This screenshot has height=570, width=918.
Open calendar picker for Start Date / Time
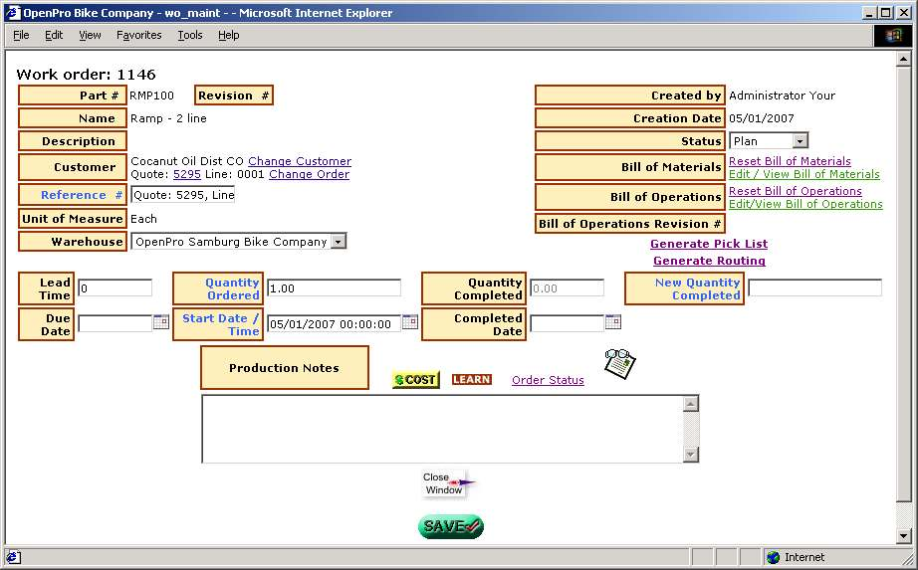[x=409, y=322]
